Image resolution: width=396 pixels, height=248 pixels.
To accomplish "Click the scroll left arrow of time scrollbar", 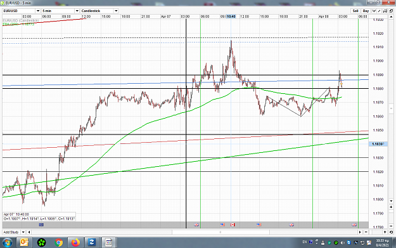I will pyautogui.click(x=29, y=232).
